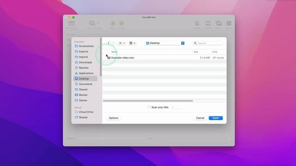Viewport: 296px width, 166px height.
Task: Open the Add To Queue dropdown arrow
Action: (98, 23)
